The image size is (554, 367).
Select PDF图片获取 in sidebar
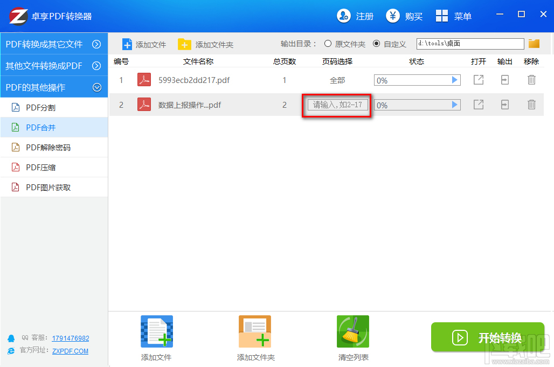coord(54,187)
